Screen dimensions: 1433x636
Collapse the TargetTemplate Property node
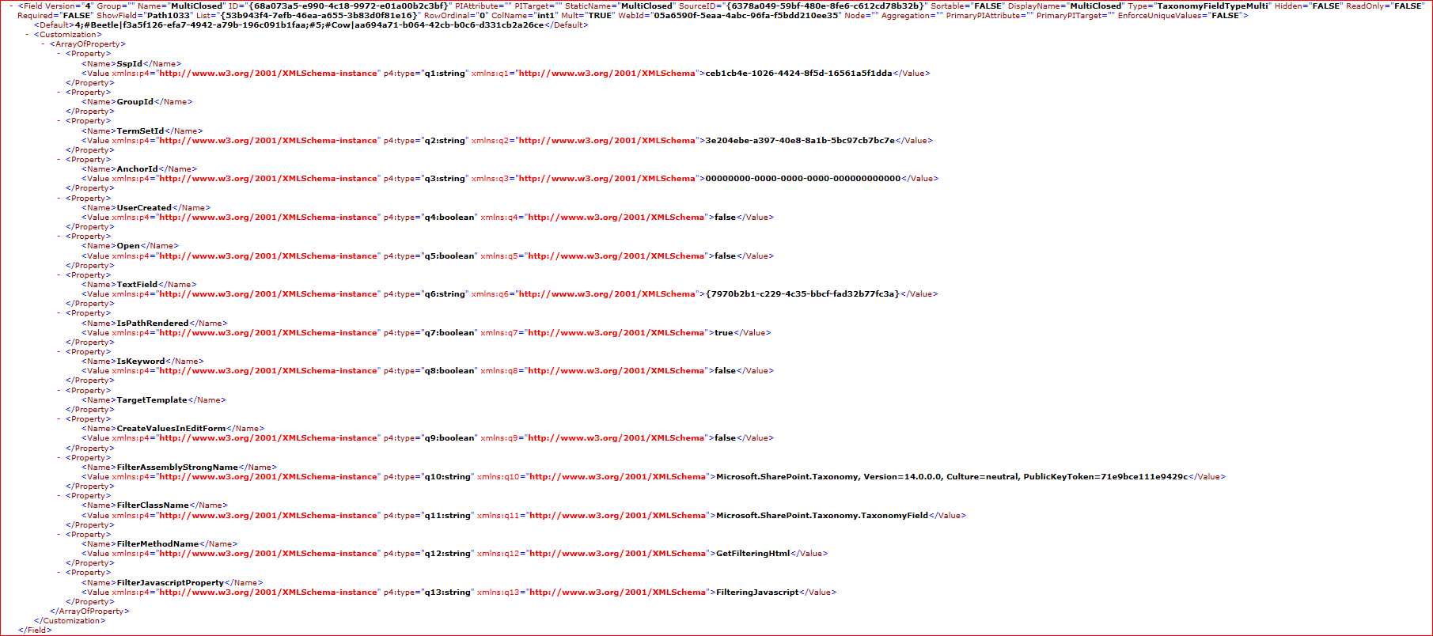pos(59,391)
